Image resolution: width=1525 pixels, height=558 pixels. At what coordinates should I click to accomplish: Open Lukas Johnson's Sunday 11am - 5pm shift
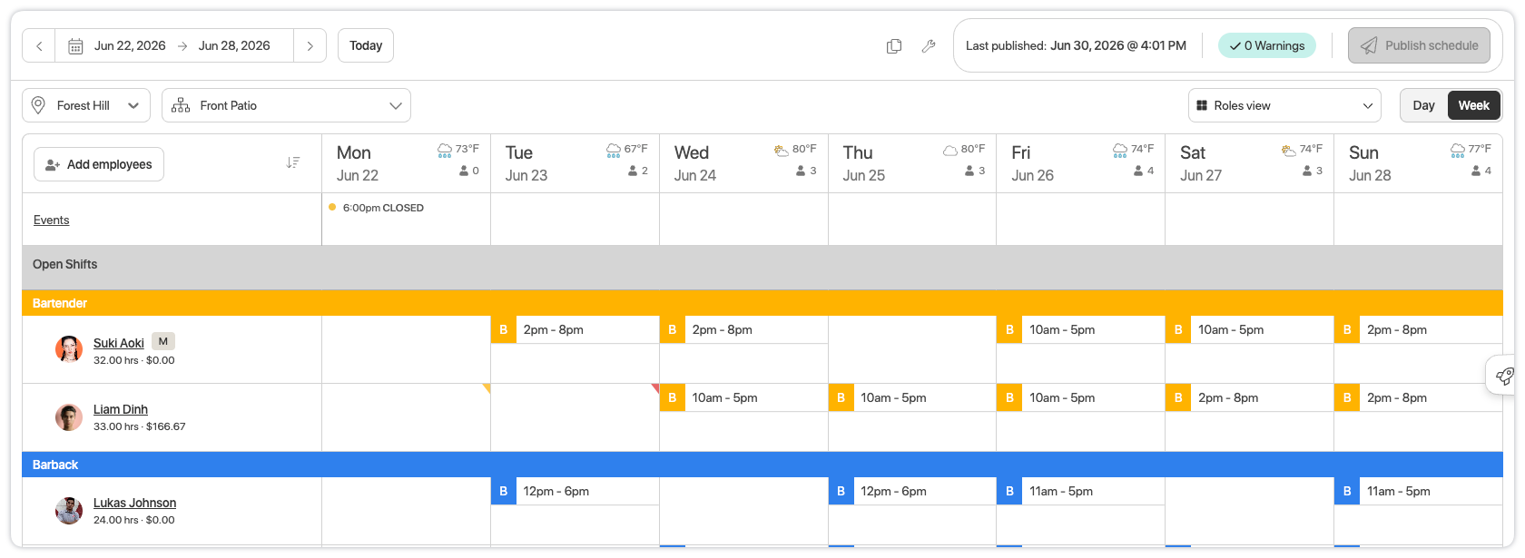click(1418, 491)
